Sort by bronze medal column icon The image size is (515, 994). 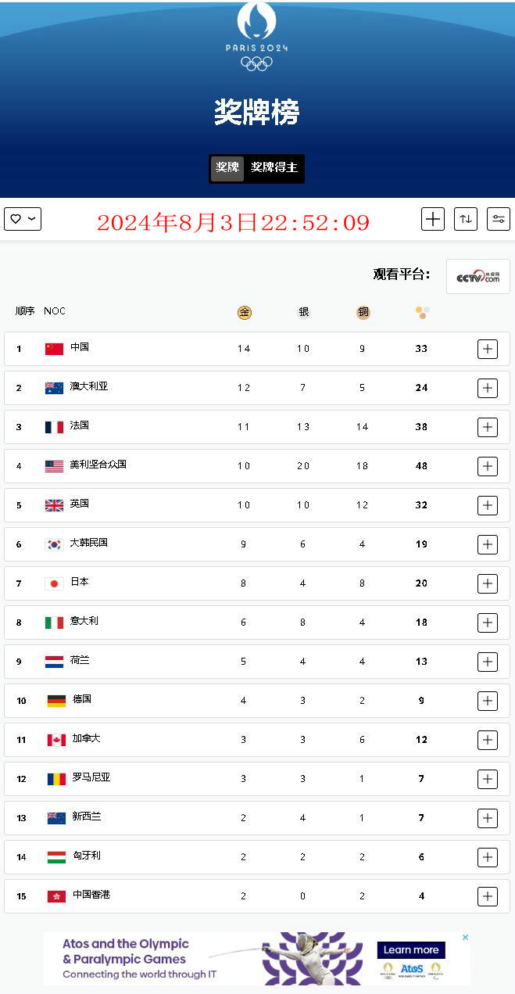tap(363, 313)
